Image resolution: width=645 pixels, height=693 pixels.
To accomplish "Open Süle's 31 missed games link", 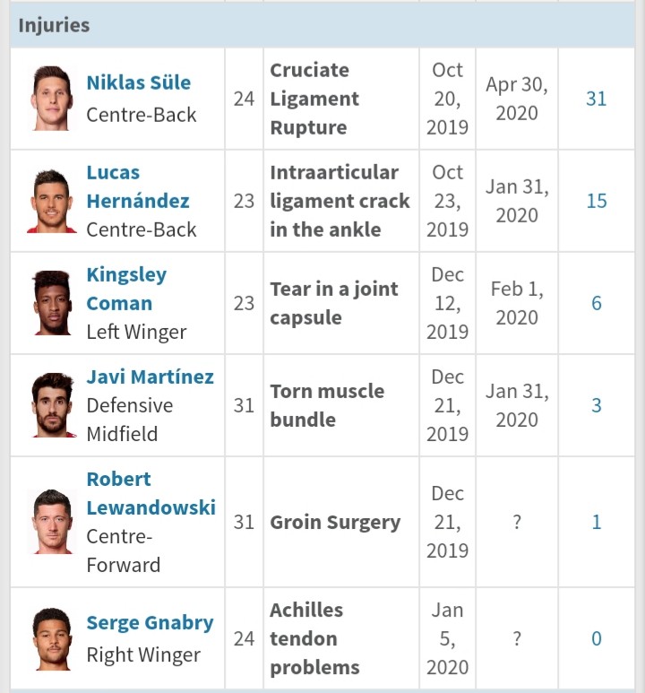I will [596, 99].
